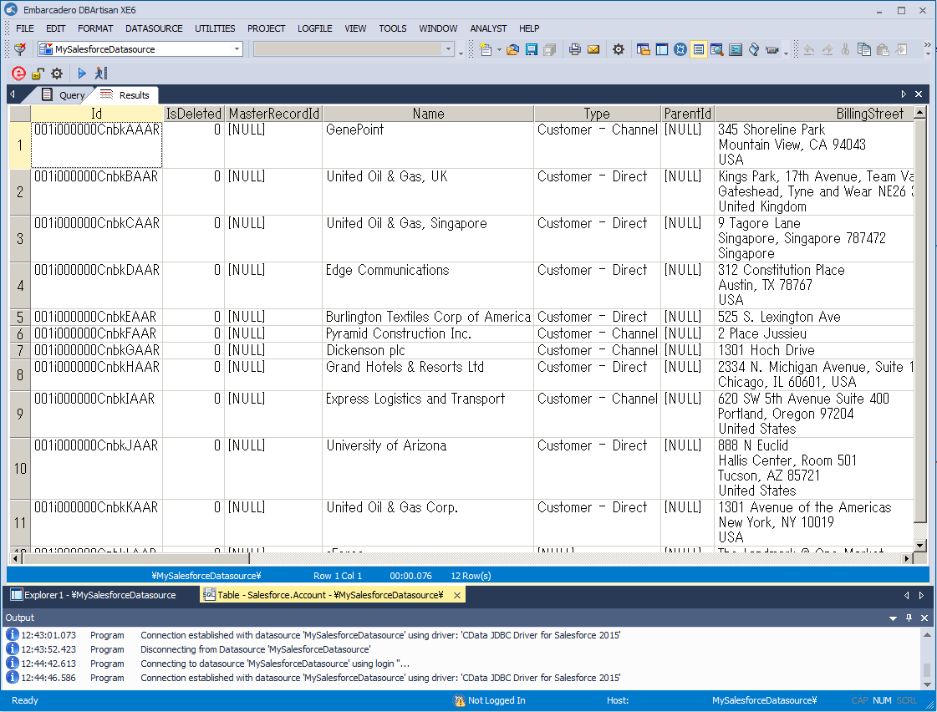Click the Execute (blue play) toolbar icon

coord(82,74)
